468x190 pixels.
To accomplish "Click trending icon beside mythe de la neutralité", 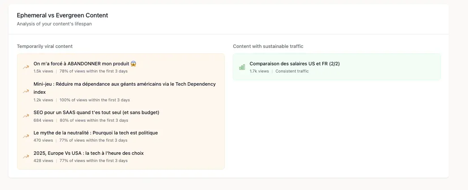I will tap(26, 136).
